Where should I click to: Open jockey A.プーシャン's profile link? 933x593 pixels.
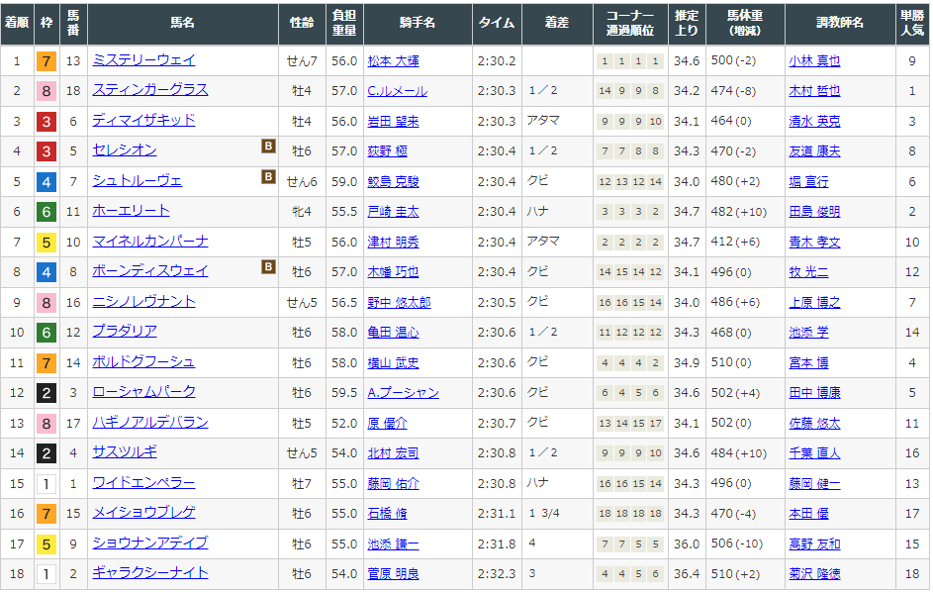click(403, 393)
